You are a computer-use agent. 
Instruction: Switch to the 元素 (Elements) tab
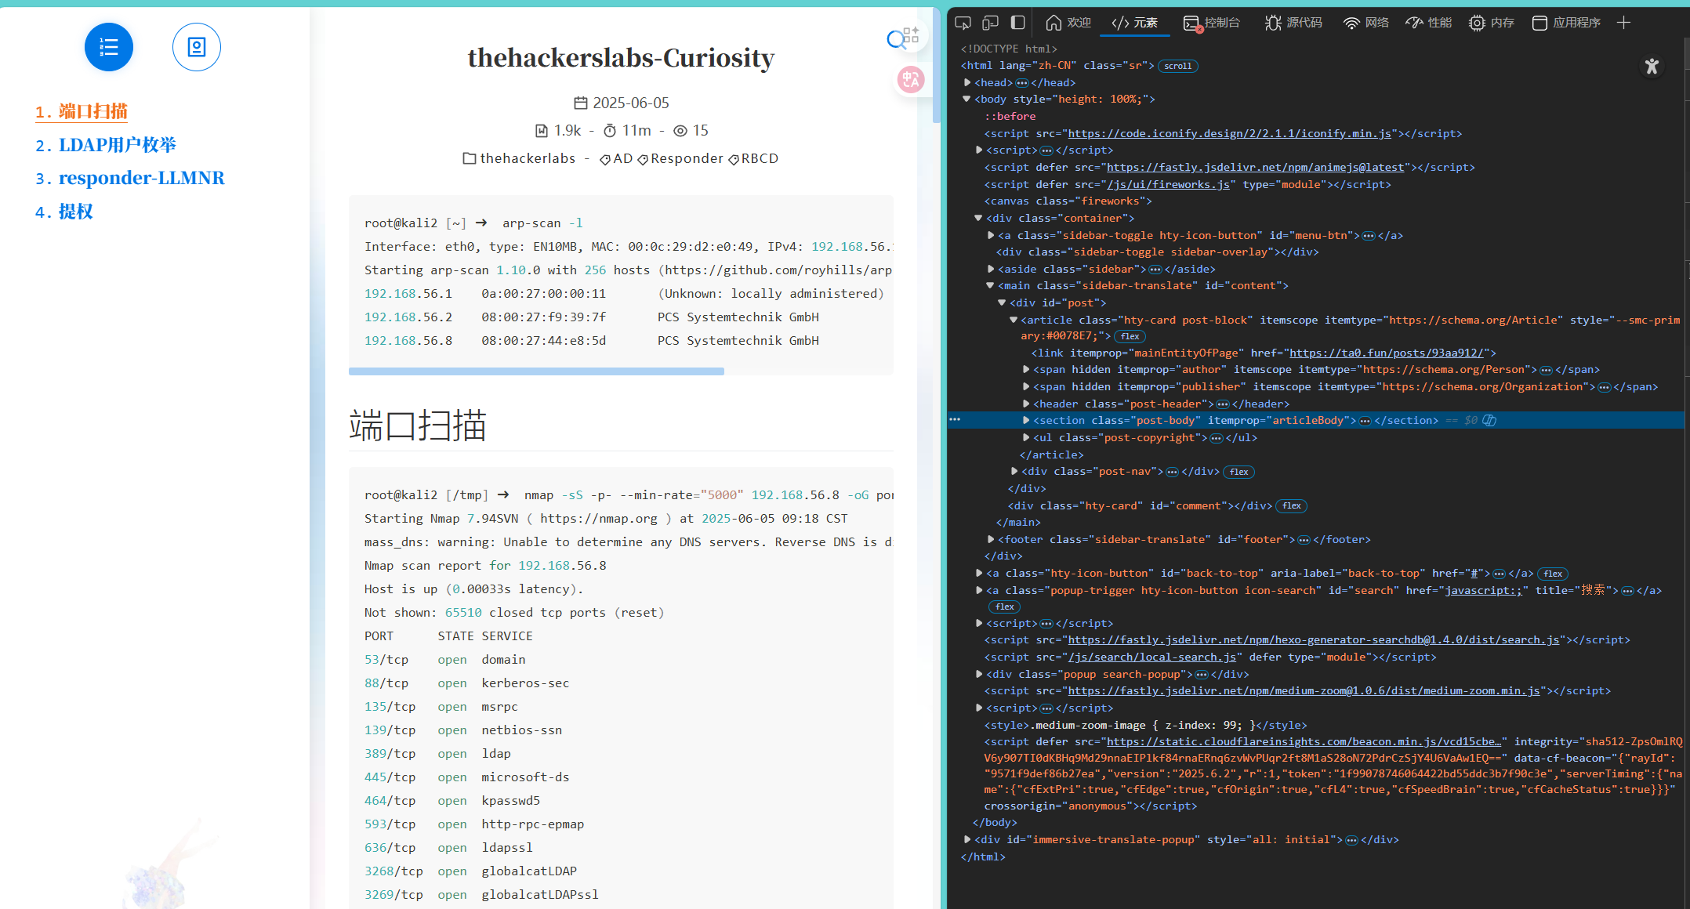(1134, 23)
